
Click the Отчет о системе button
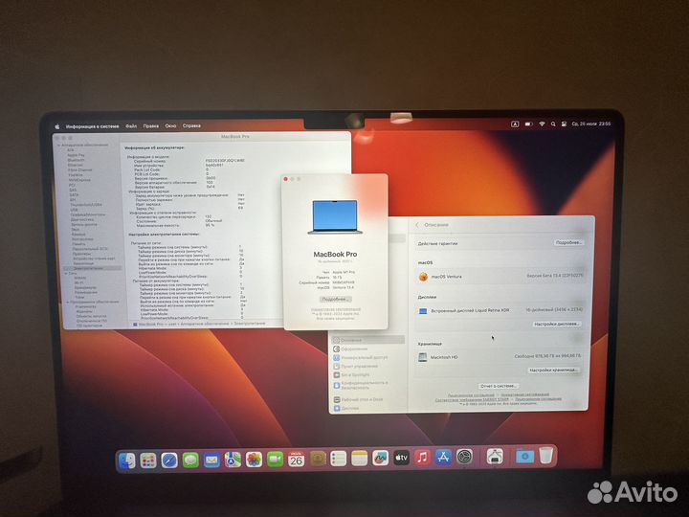[499, 386]
